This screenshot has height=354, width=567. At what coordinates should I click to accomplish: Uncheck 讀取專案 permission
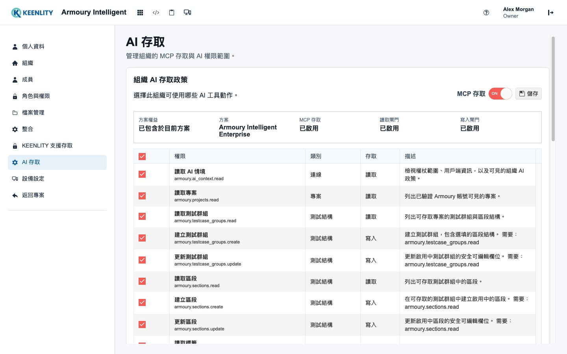click(142, 196)
